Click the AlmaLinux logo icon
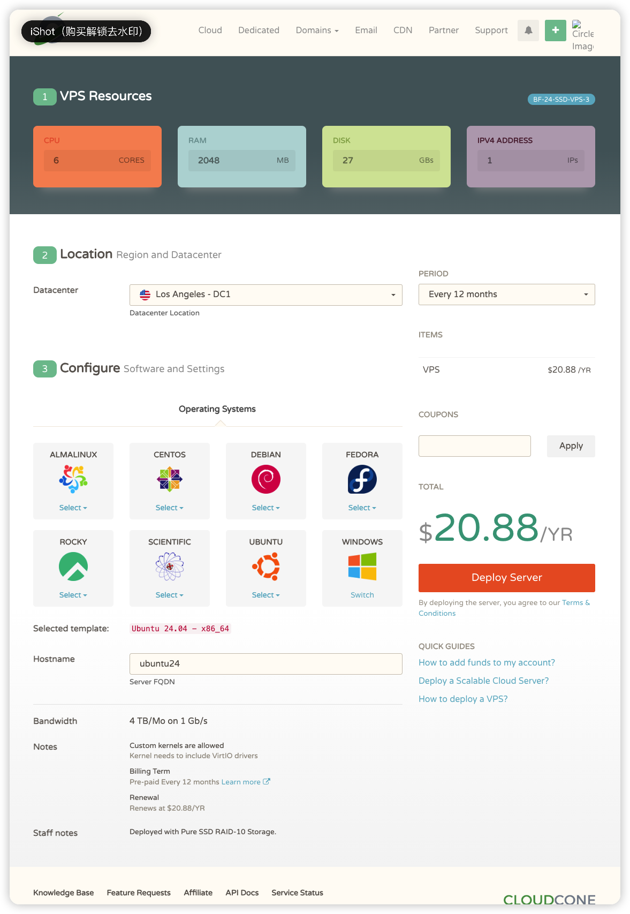 coord(73,479)
